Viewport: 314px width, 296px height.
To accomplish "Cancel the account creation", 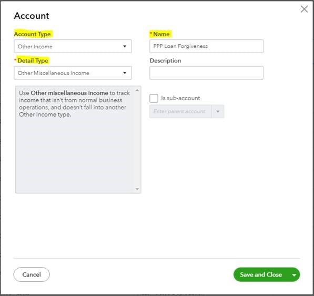I will [32, 274].
